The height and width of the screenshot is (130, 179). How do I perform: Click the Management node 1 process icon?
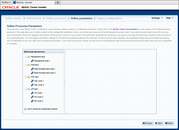coord(32,61)
